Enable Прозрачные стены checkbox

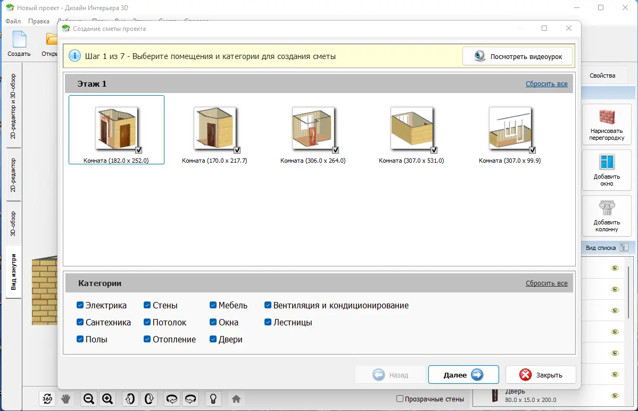pos(400,399)
